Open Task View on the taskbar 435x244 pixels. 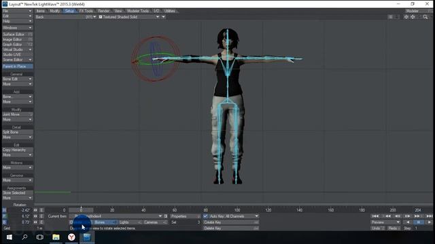coord(40,237)
